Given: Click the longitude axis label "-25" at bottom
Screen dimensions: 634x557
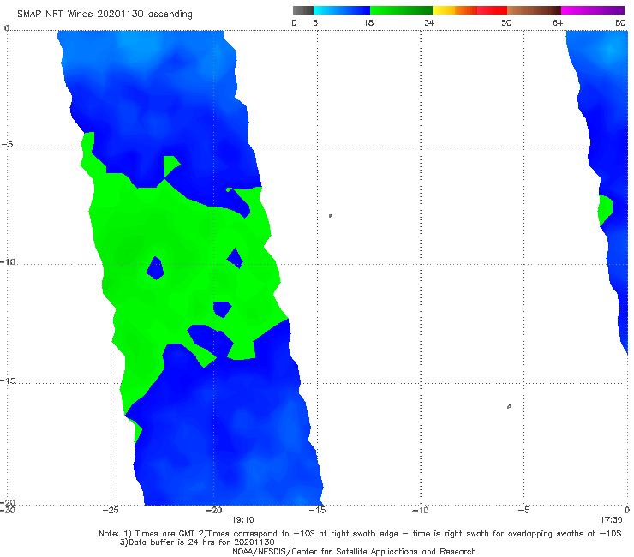Looking at the screenshot, I should click(x=111, y=510).
